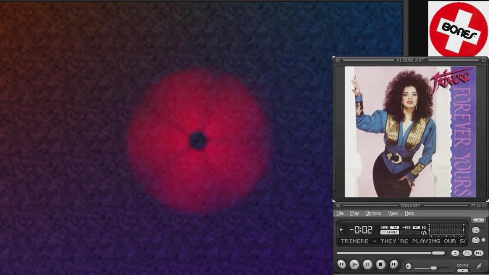Image resolution: width=489 pixels, height=275 pixels.
Task: Toggle the PL playlist editor button
Action: pos(467,253)
